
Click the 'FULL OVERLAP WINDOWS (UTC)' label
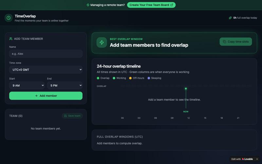(x=120, y=137)
